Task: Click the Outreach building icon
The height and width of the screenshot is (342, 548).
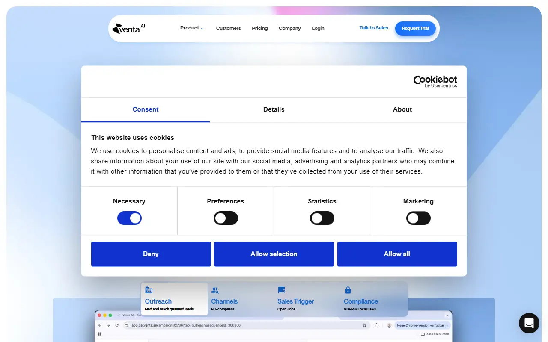Action: [x=149, y=290]
